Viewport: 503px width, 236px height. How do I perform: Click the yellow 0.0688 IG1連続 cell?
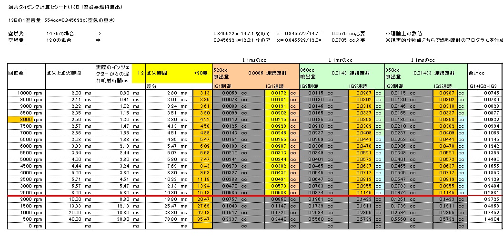(x=277, y=193)
